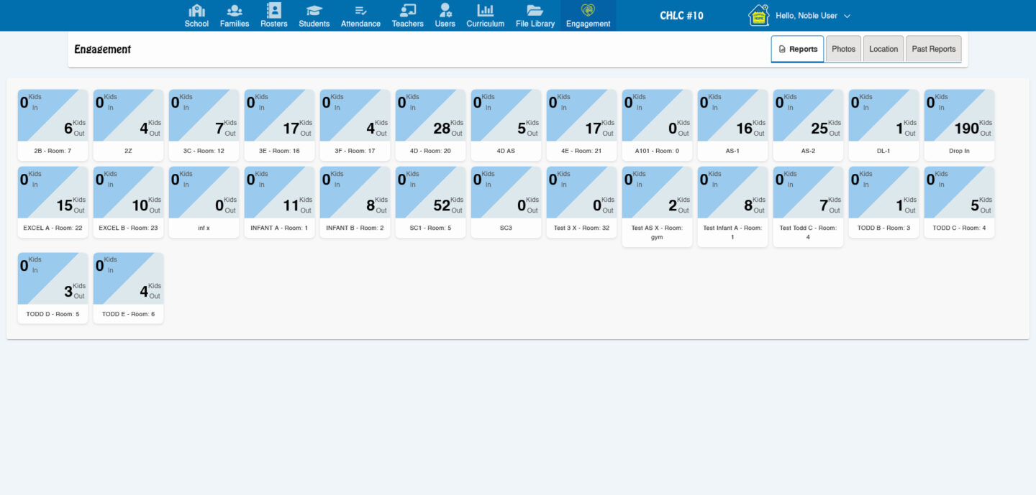The width and height of the screenshot is (1036, 495).
Task: Open the Location tab
Action: (x=883, y=49)
